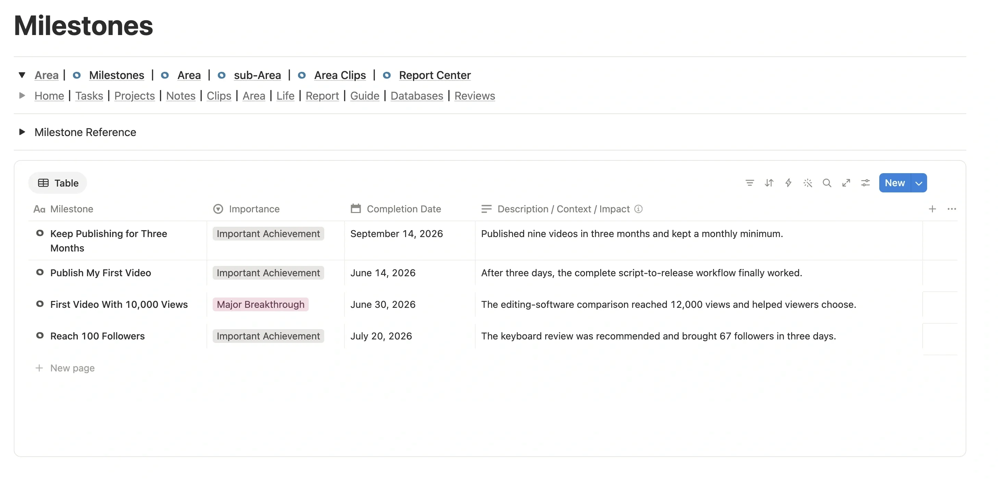Go to the Reviews link
The image size is (998, 481).
[x=475, y=96]
